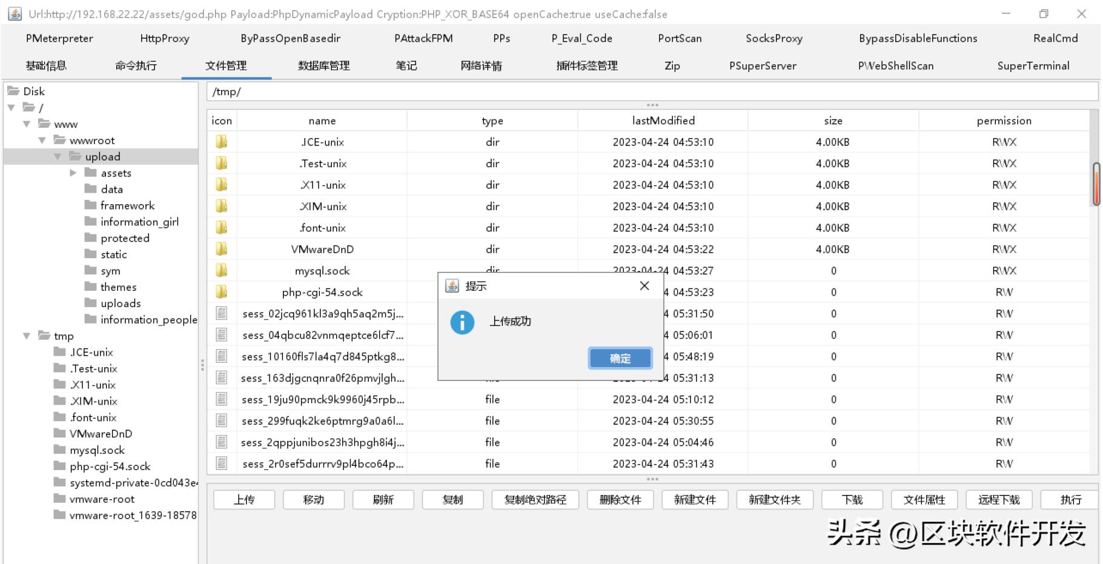Click the vmware-root folder icon in tree

click(x=59, y=499)
